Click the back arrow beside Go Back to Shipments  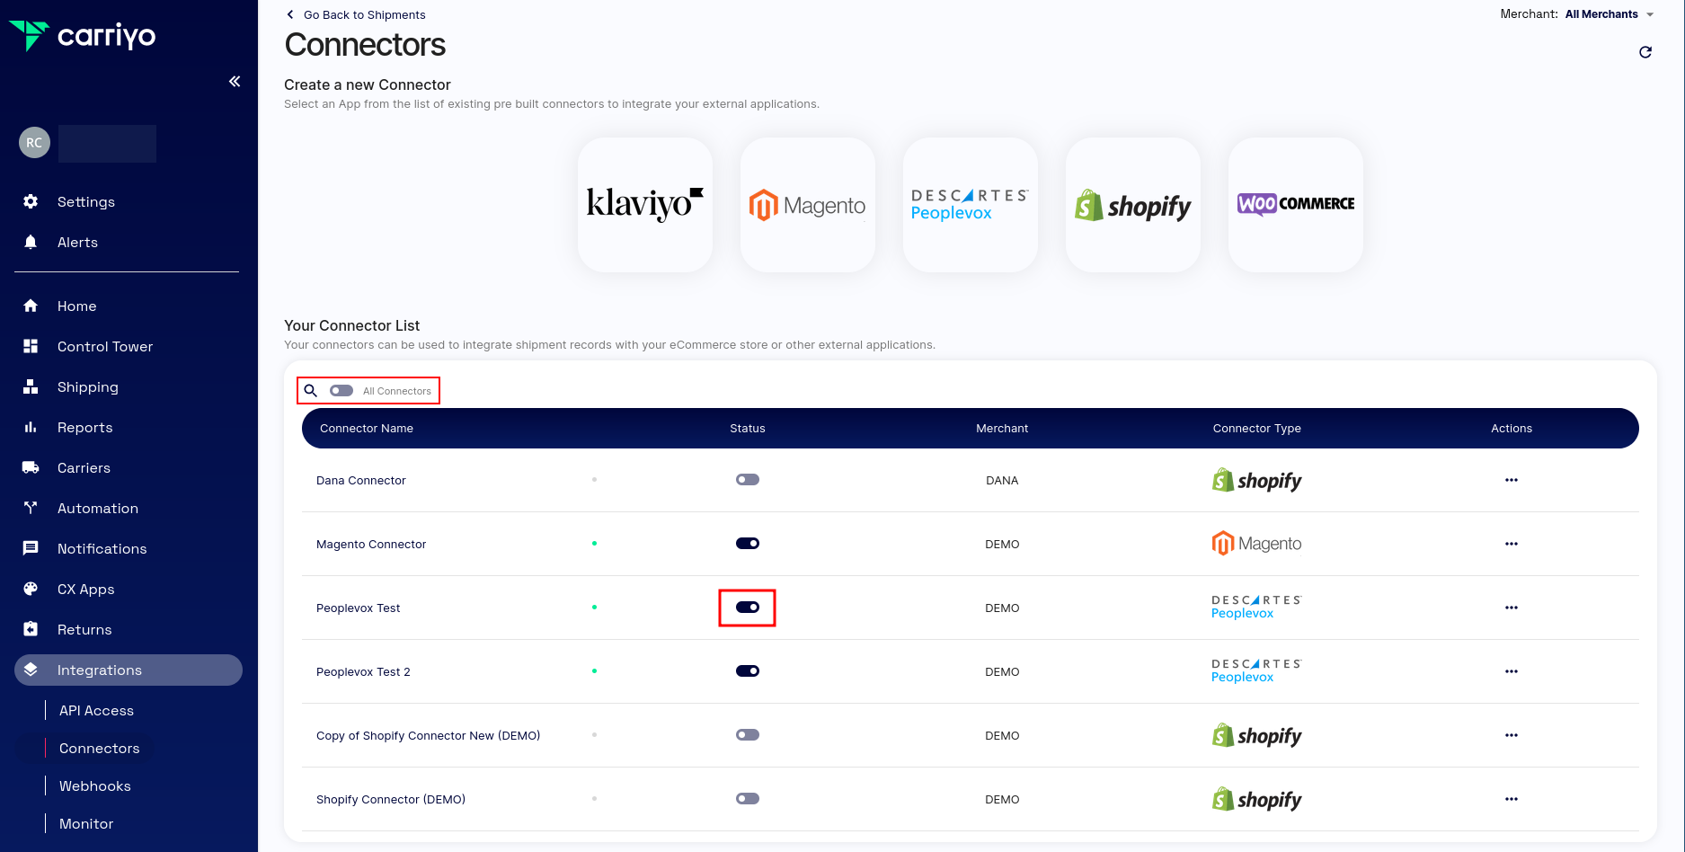point(290,14)
